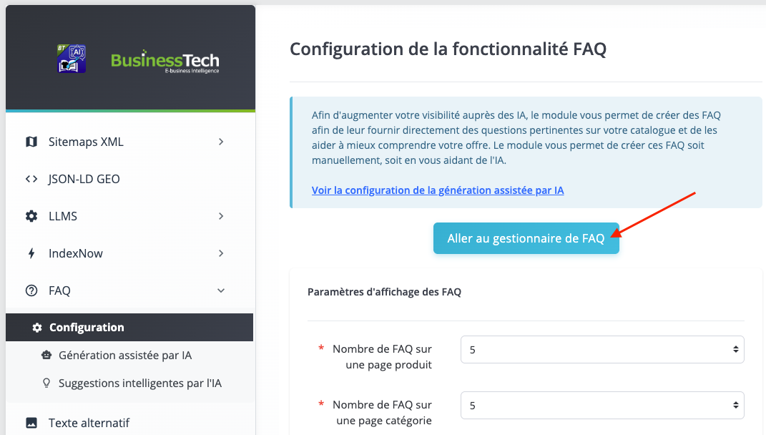Click the FAQ question mark icon
The height and width of the screenshot is (435, 766).
coord(31,290)
